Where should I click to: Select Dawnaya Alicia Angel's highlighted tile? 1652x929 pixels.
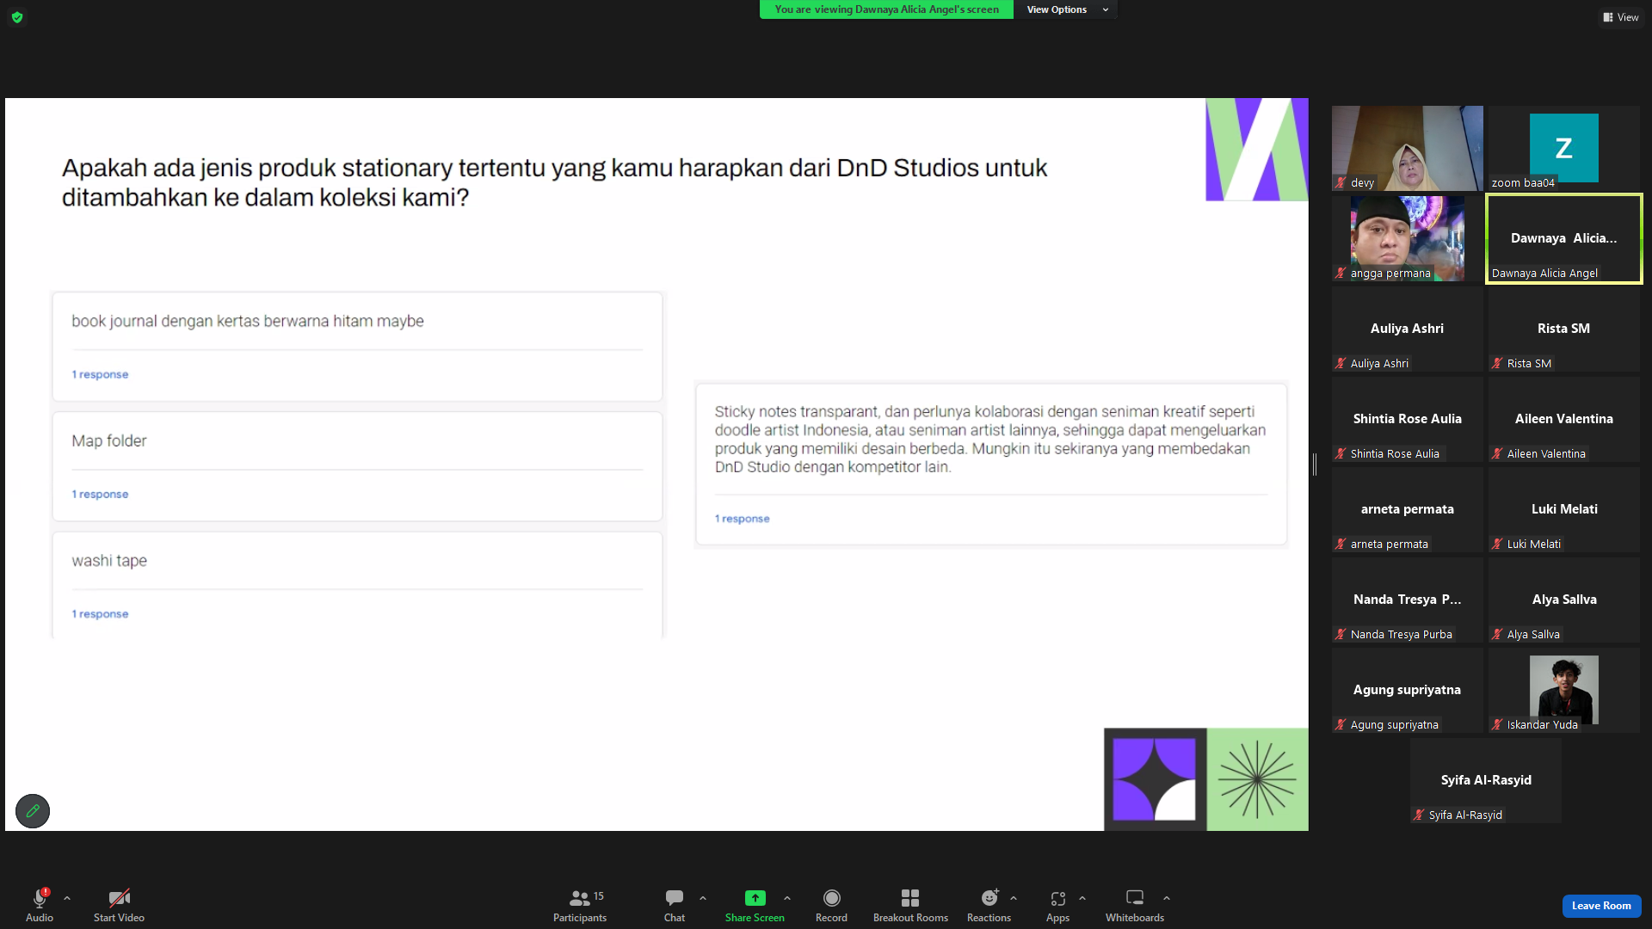(x=1564, y=238)
